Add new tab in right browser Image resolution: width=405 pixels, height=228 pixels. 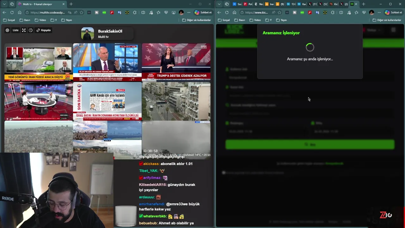364,4
